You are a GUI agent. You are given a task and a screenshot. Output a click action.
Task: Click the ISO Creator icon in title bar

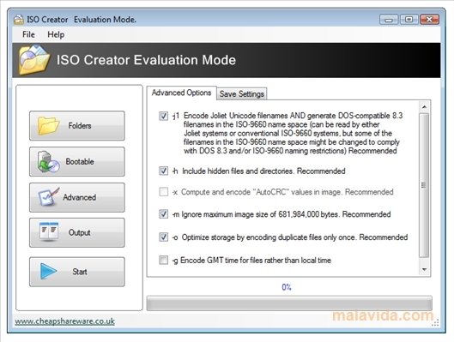click(19, 20)
